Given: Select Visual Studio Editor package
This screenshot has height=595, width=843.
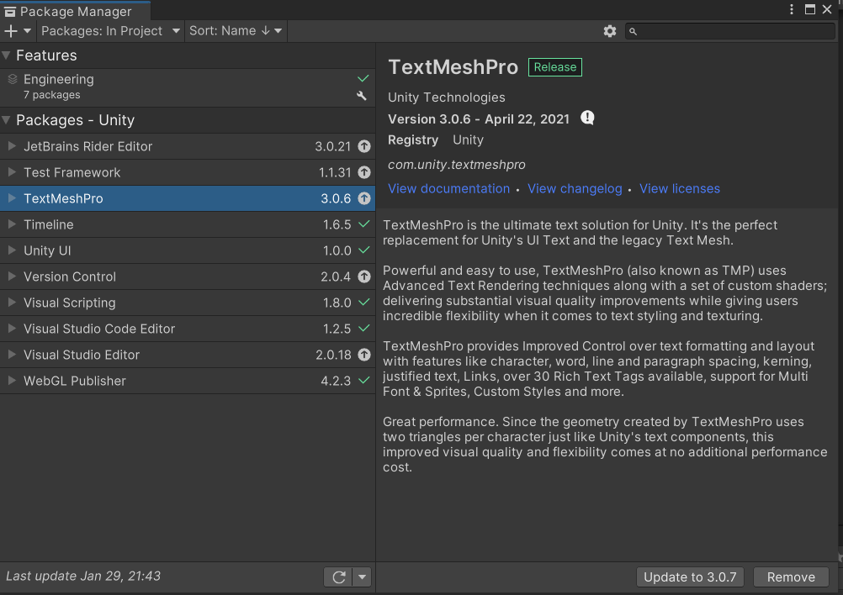Looking at the screenshot, I should [x=188, y=355].
